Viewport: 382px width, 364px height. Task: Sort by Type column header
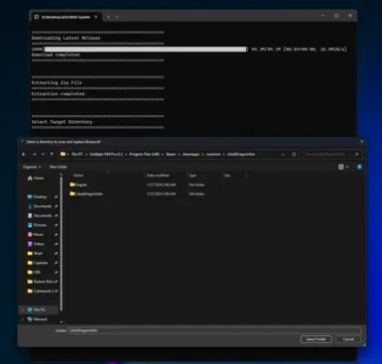(x=192, y=176)
